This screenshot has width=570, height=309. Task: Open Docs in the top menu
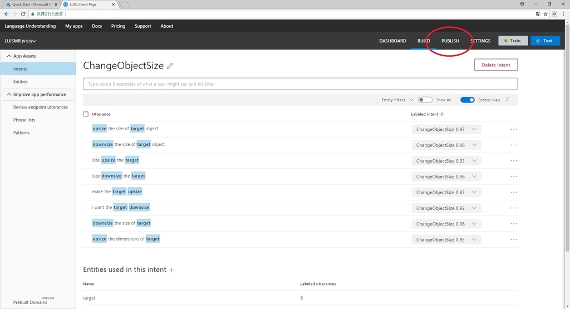click(97, 26)
